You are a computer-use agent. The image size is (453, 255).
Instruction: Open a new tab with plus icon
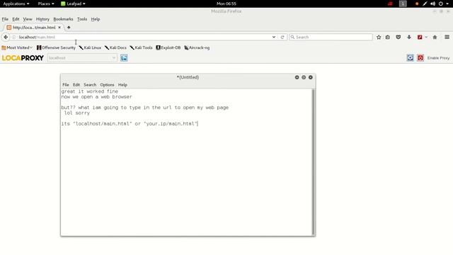[69, 28]
